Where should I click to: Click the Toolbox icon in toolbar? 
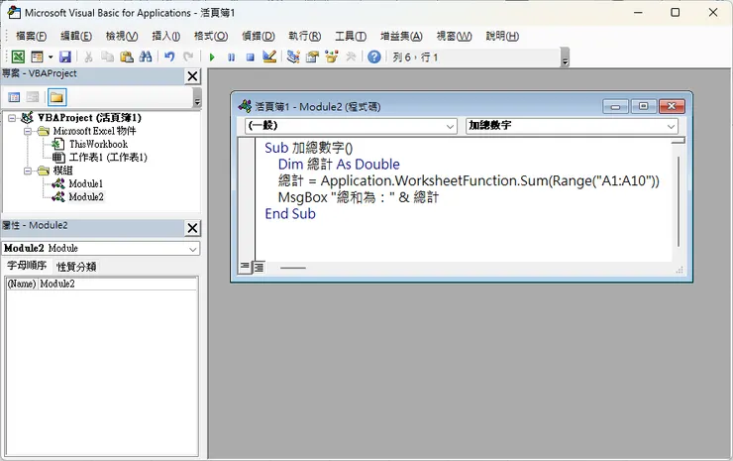(351, 58)
